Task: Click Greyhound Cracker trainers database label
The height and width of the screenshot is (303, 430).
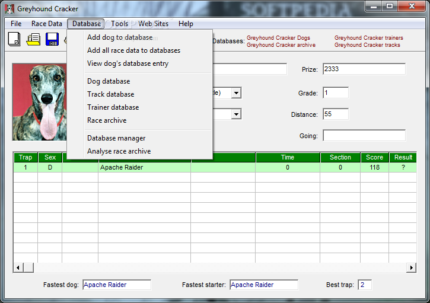Action: pos(368,38)
